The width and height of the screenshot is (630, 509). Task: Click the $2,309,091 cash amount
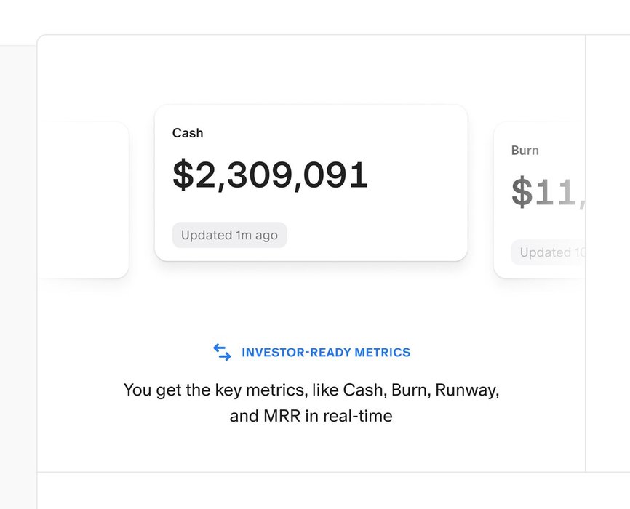[271, 175]
